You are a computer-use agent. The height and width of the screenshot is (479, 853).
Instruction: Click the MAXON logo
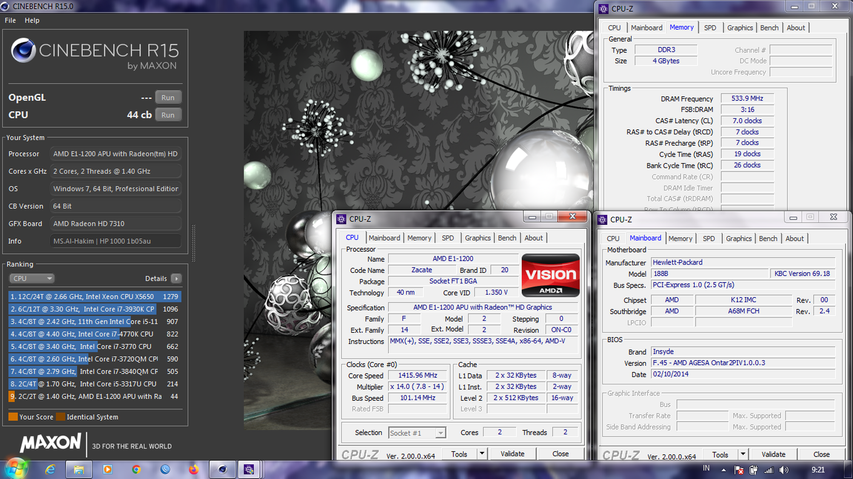click(x=51, y=443)
